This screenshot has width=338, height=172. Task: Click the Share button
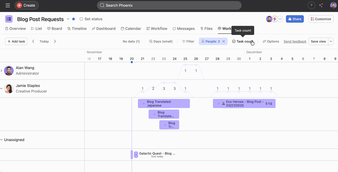click(295, 19)
